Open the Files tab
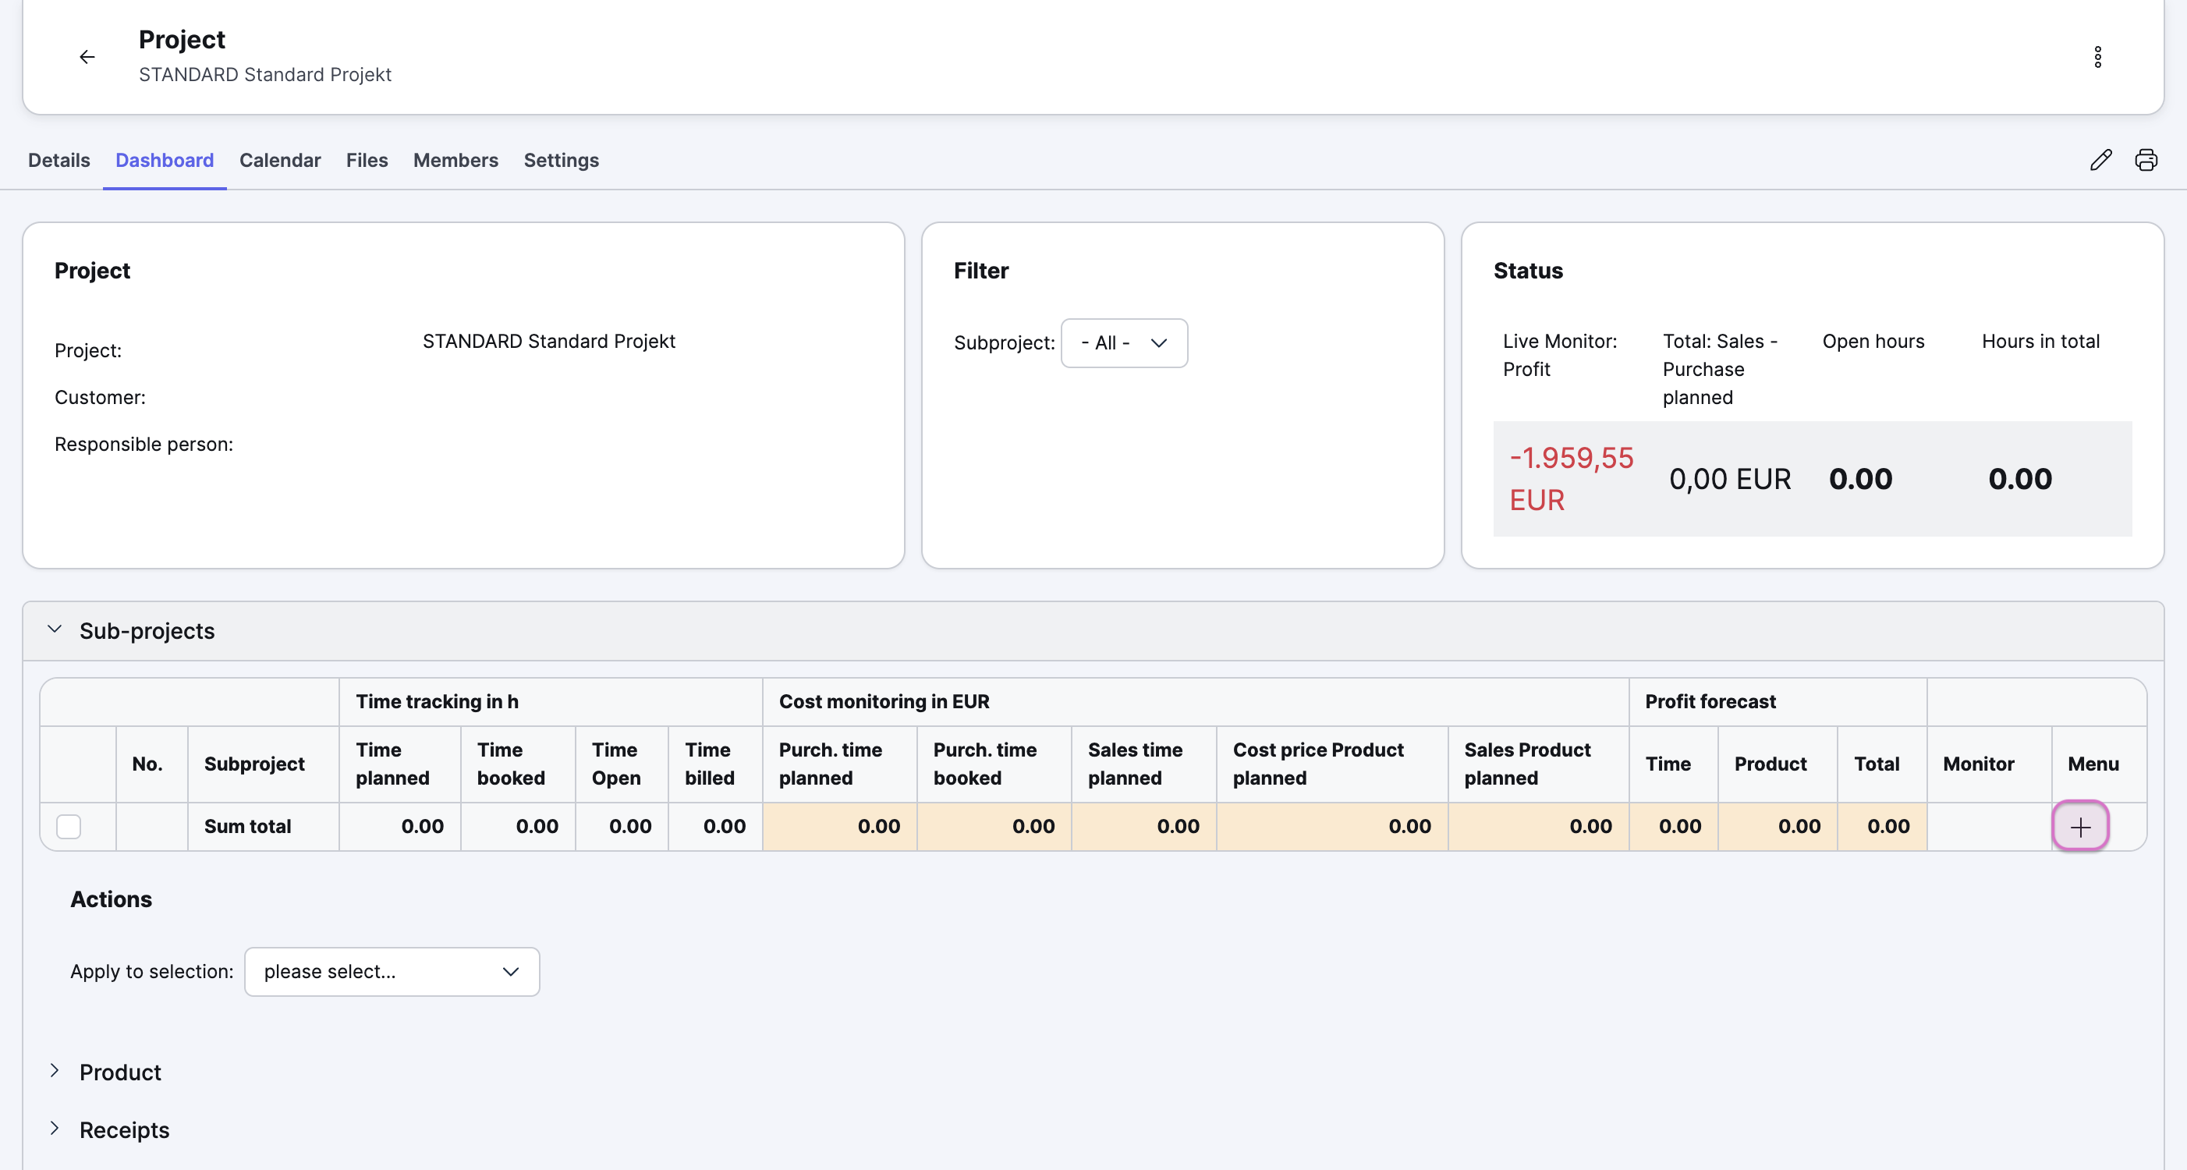Image resolution: width=2187 pixels, height=1170 pixels. pyautogui.click(x=367, y=160)
